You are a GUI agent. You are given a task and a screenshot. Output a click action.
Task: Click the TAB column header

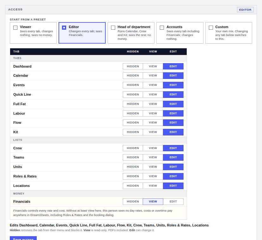[16, 51]
